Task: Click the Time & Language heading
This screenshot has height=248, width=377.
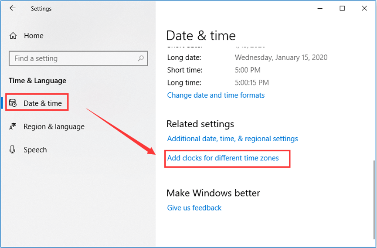Action: pos(37,81)
